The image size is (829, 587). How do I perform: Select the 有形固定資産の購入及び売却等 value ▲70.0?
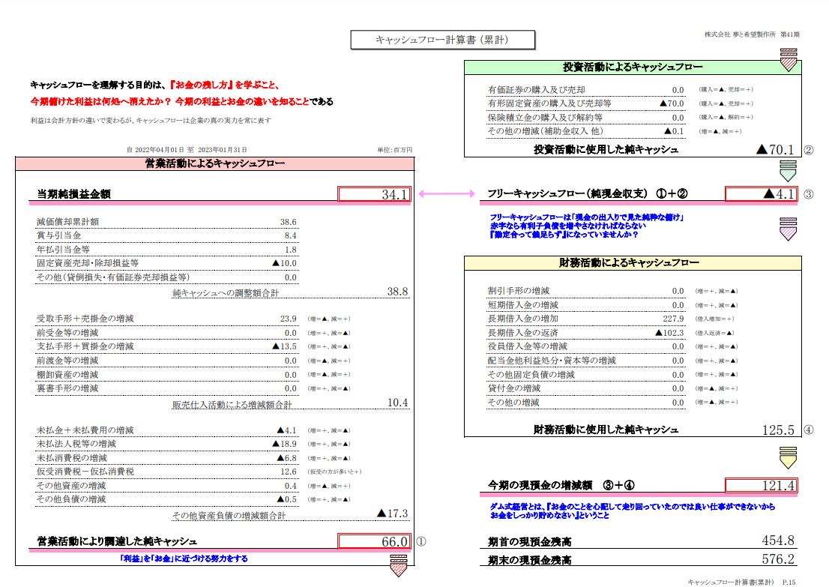672,103
